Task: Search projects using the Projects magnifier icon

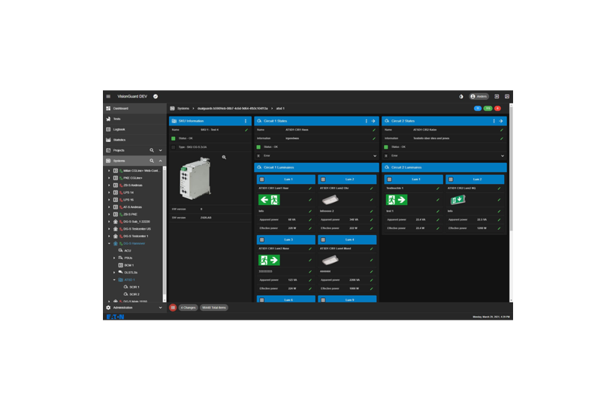Action: pyautogui.click(x=152, y=150)
